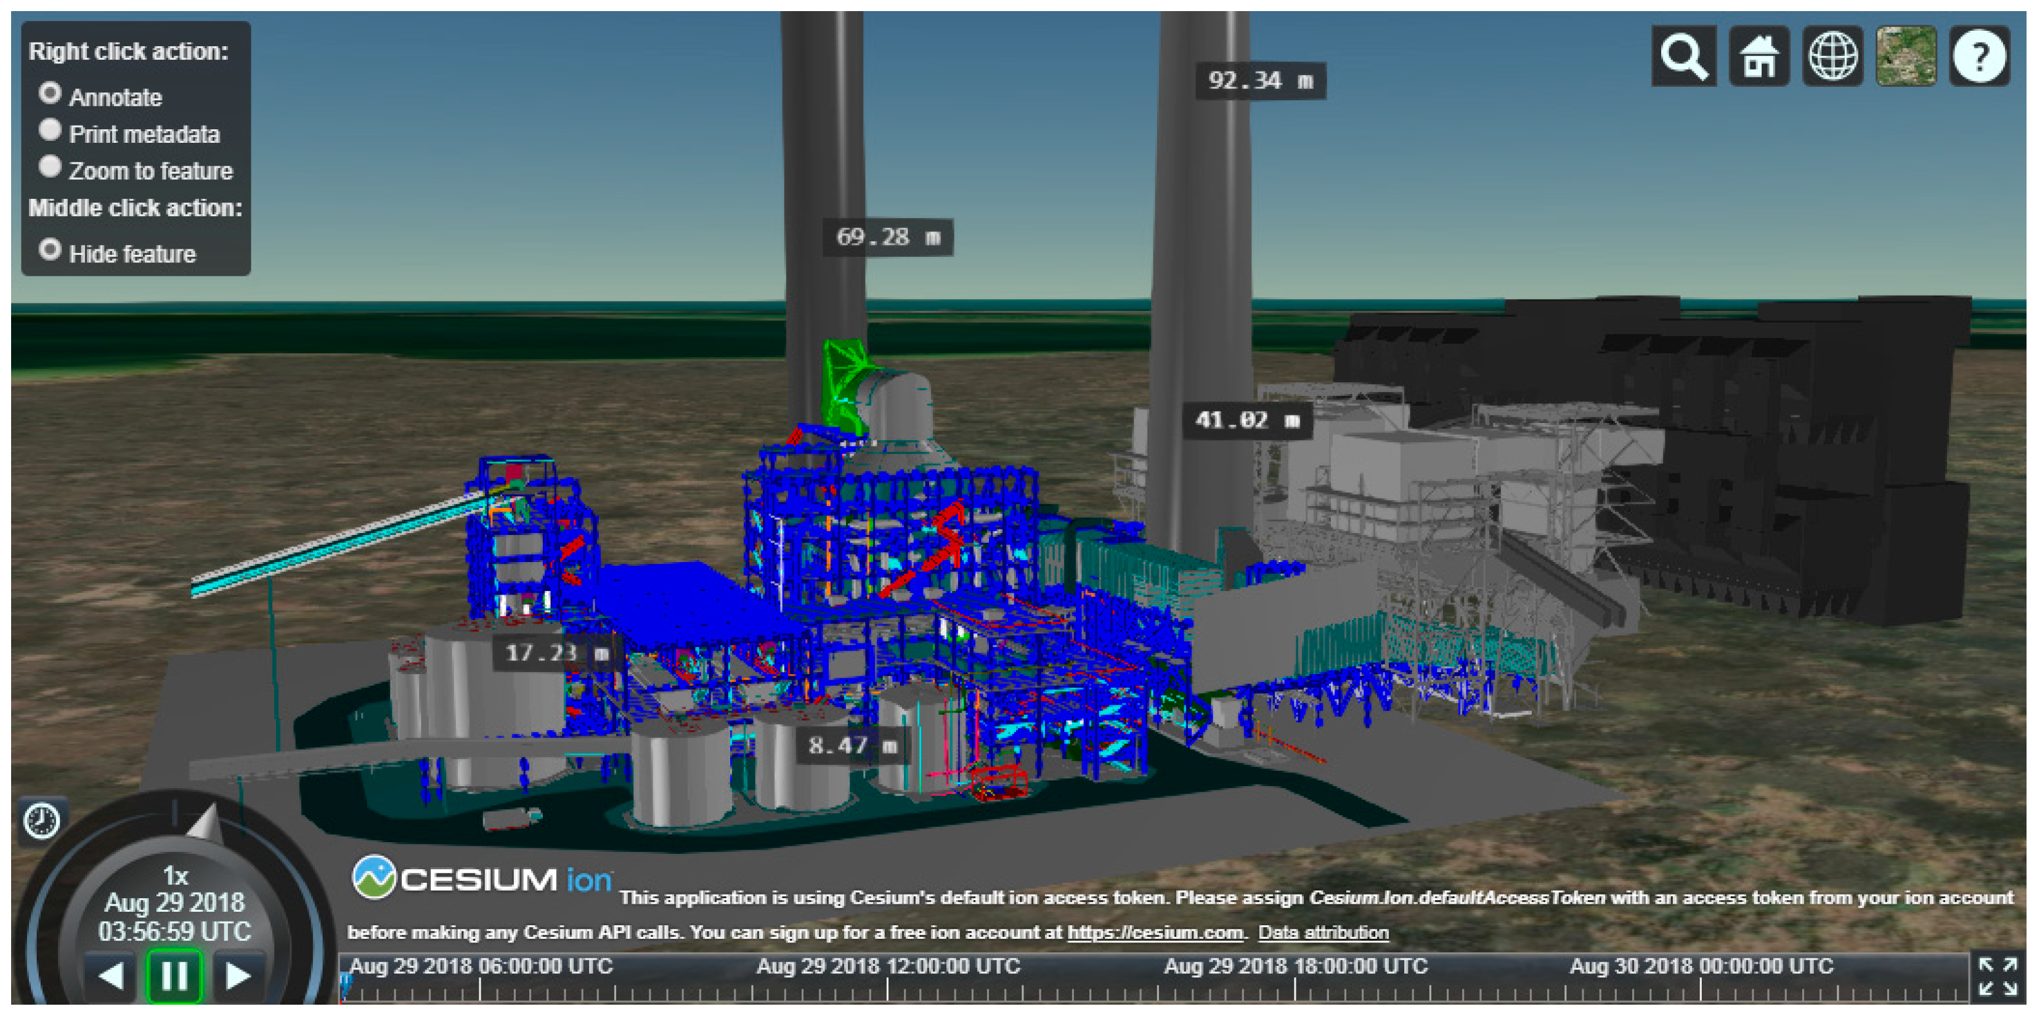
Task: Click the 92.34 m height annotation
Action: click(1261, 81)
